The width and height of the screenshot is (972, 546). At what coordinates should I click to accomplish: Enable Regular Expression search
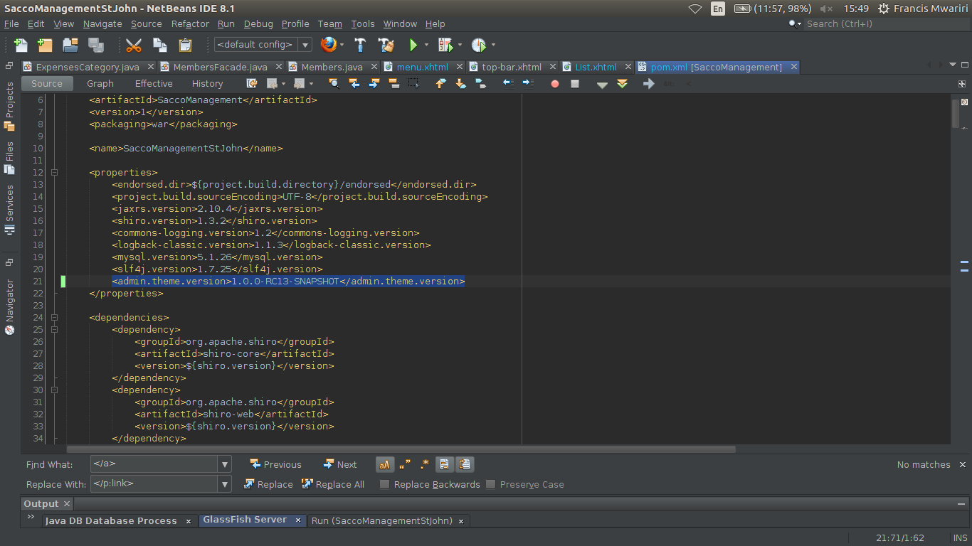(x=424, y=464)
